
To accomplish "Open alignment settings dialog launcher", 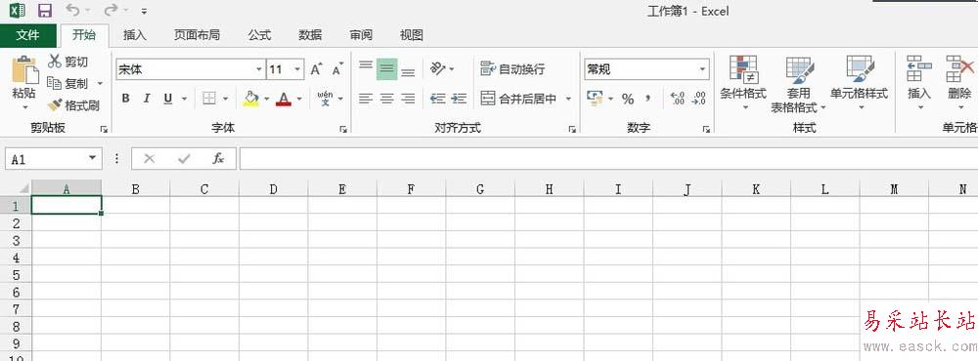I will click(x=572, y=129).
